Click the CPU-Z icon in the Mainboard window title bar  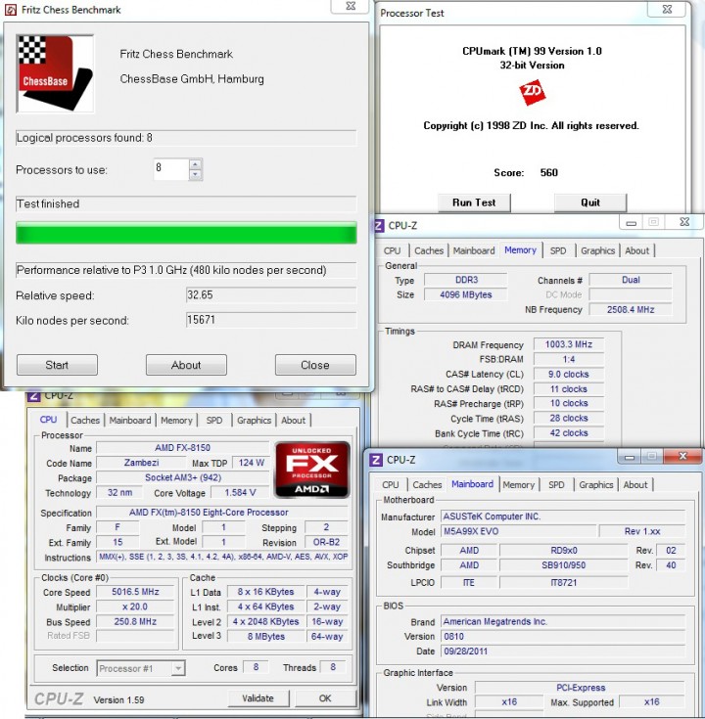pyautogui.click(x=376, y=460)
